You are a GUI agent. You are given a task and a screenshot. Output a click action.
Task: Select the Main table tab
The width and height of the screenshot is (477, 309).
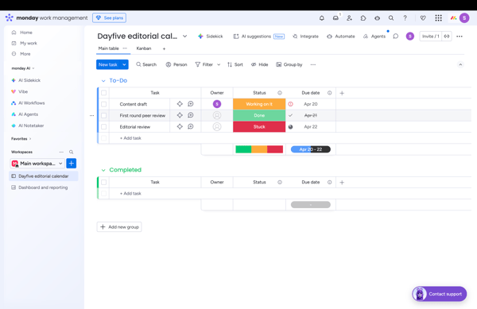click(x=109, y=48)
